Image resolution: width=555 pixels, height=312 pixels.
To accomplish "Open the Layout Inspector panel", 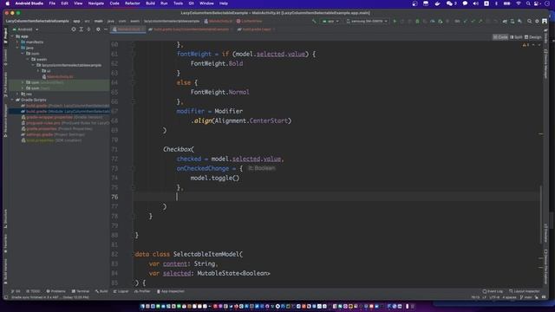I will tap(525, 291).
